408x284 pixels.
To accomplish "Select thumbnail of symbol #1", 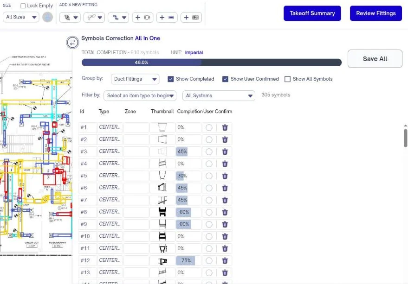I will coord(162,127).
